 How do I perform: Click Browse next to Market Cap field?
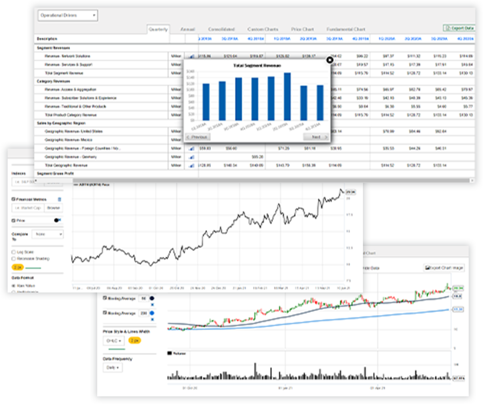[53, 208]
